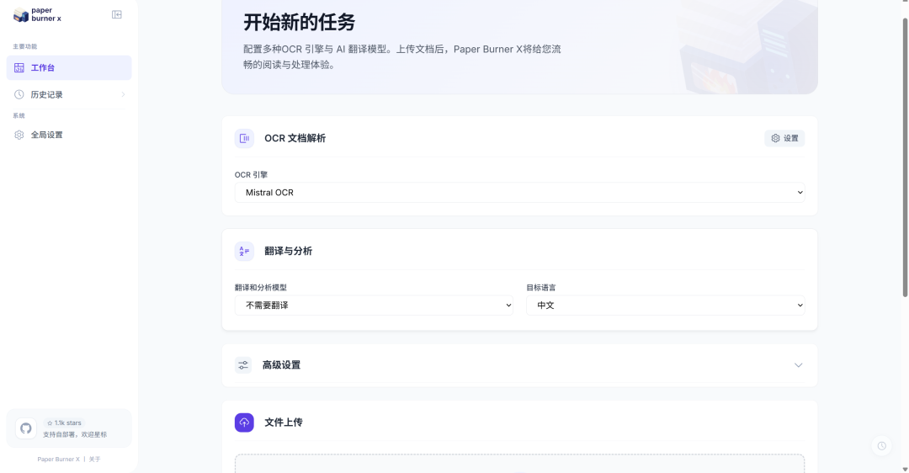Open OCR 设置 settings button
909x473 pixels.
pos(784,139)
